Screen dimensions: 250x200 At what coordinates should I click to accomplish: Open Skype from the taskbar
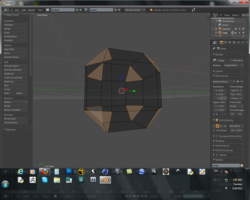(45, 180)
